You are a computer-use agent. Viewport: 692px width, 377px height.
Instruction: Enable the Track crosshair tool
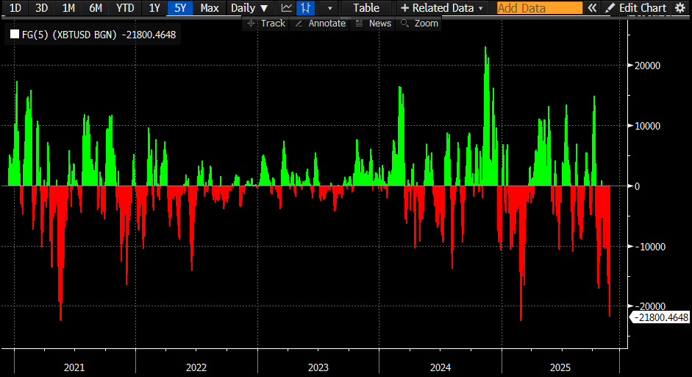265,24
